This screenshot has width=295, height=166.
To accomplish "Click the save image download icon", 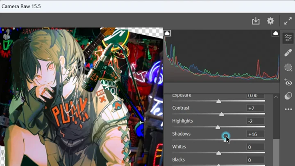I will coord(256,21).
